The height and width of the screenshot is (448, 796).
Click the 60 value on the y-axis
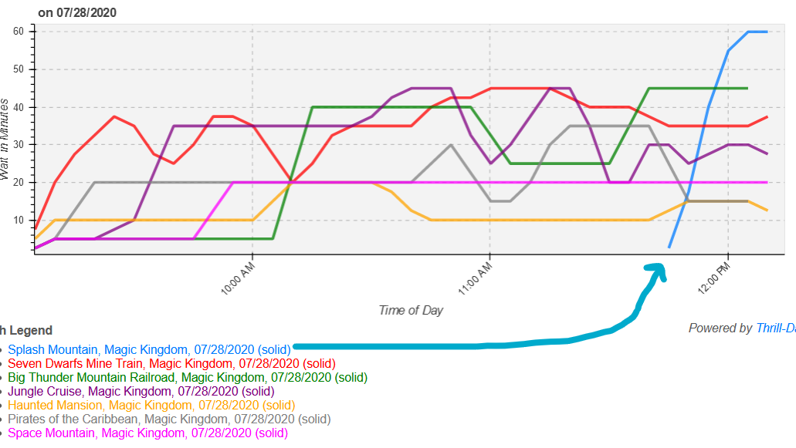coord(19,31)
